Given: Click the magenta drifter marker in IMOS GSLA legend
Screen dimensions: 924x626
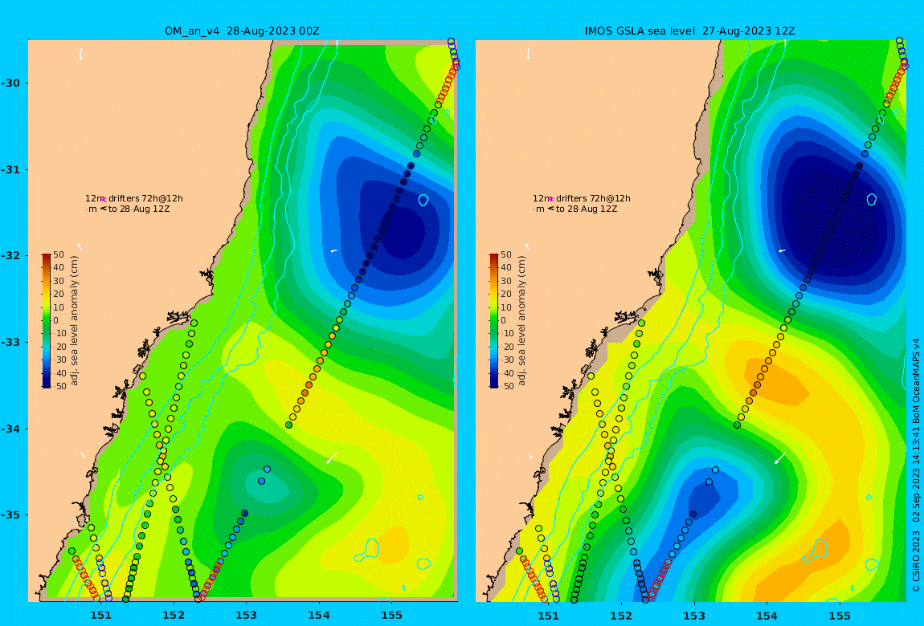Looking at the screenshot, I should tap(551, 200).
